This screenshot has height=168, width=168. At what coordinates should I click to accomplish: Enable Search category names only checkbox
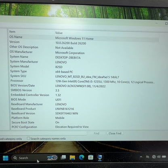point(28,138)
